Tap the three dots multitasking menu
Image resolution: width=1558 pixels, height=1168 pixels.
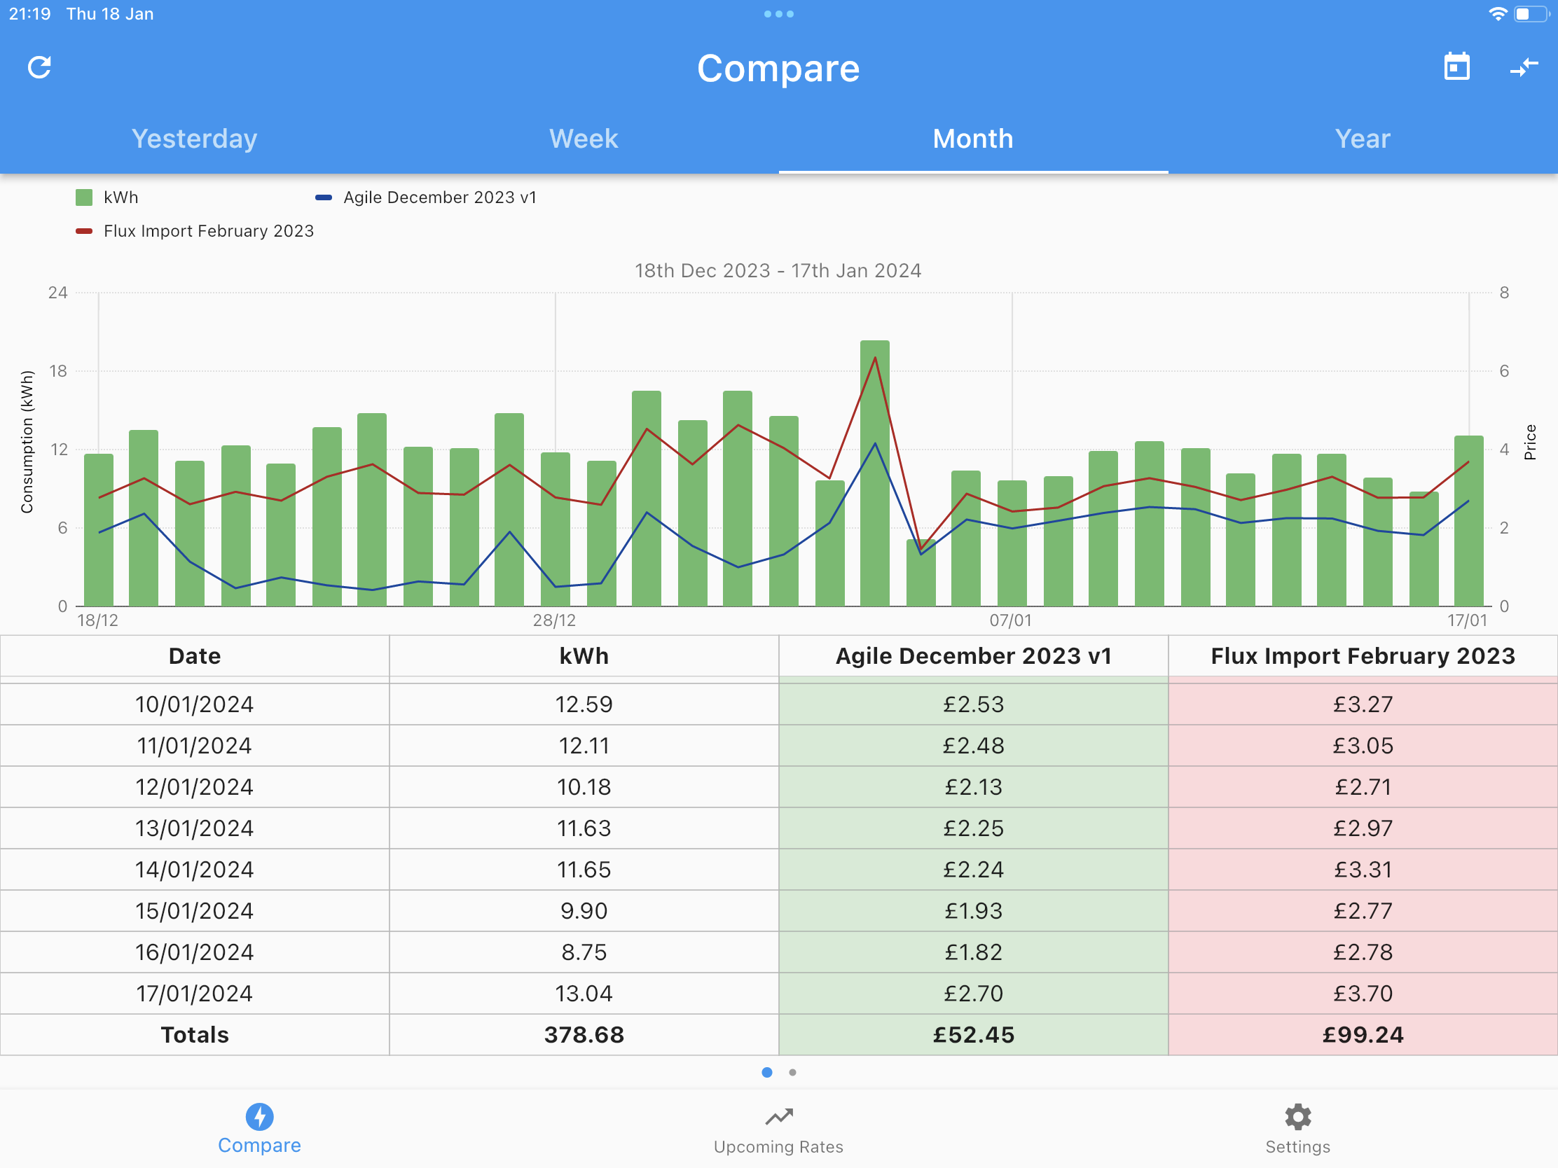[779, 14]
